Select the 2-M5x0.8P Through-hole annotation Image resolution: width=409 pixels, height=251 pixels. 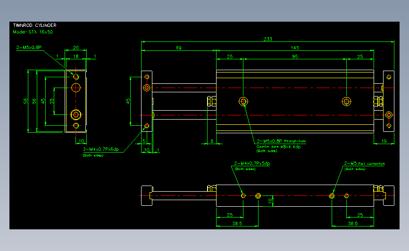click(281, 141)
